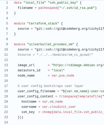Click 'user_config_content' attribute

pos(36,96)
